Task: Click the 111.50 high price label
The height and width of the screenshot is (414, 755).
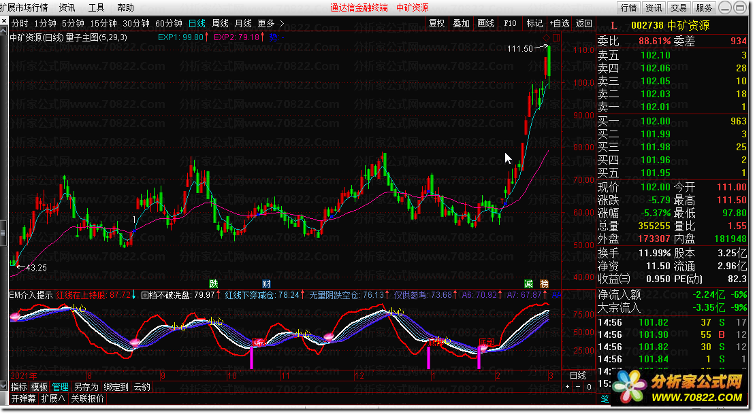Action: pos(520,48)
